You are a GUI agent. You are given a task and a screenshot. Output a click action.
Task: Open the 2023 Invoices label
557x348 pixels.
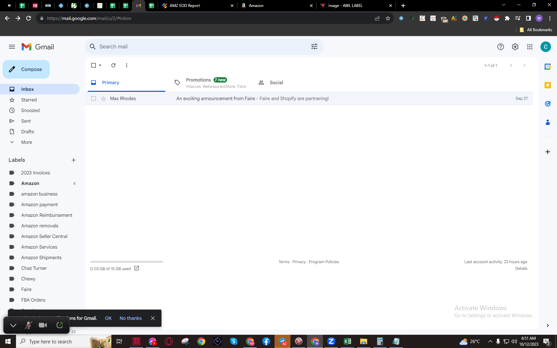click(40, 173)
